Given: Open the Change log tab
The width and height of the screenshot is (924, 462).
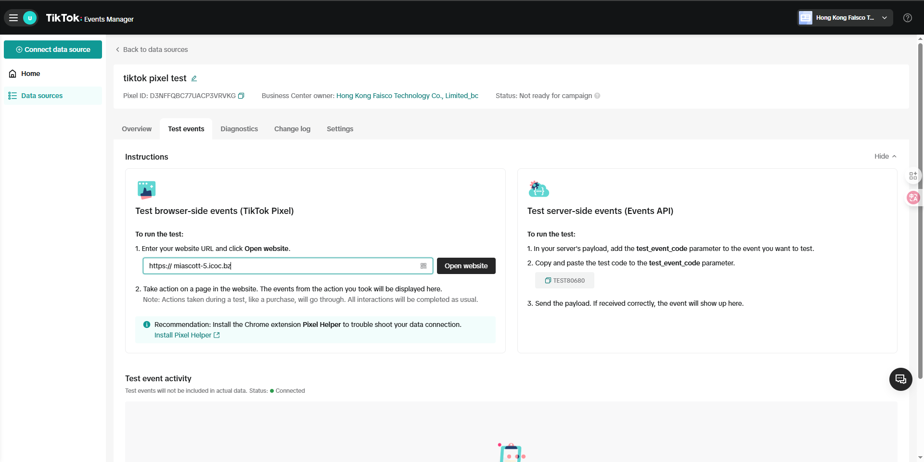Looking at the screenshot, I should (x=292, y=129).
